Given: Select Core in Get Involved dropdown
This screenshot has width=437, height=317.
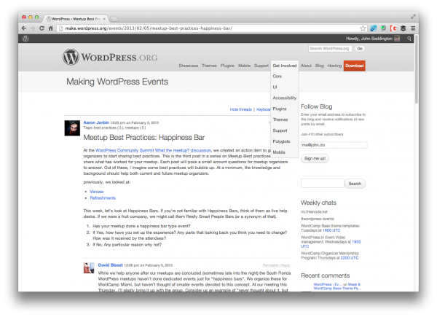Looking at the screenshot, I should (x=277, y=76).
